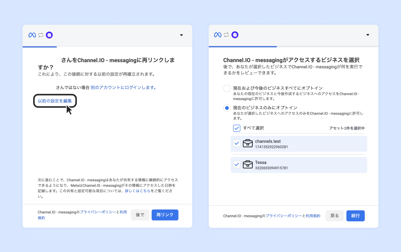Select the current businesses only radio option

(x=227, y=108)
